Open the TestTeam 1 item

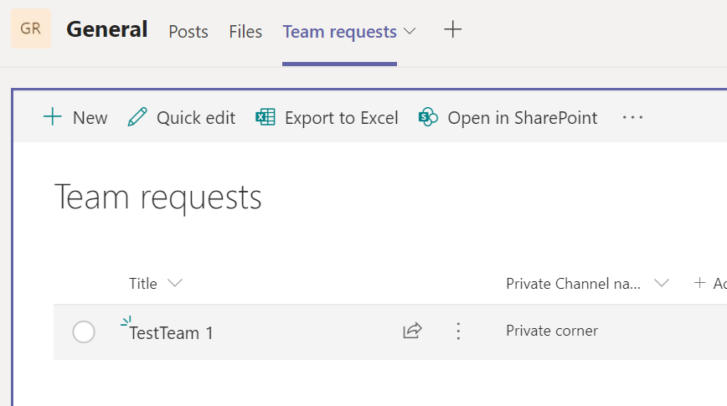pyautogui.click(x=172, y=332)
